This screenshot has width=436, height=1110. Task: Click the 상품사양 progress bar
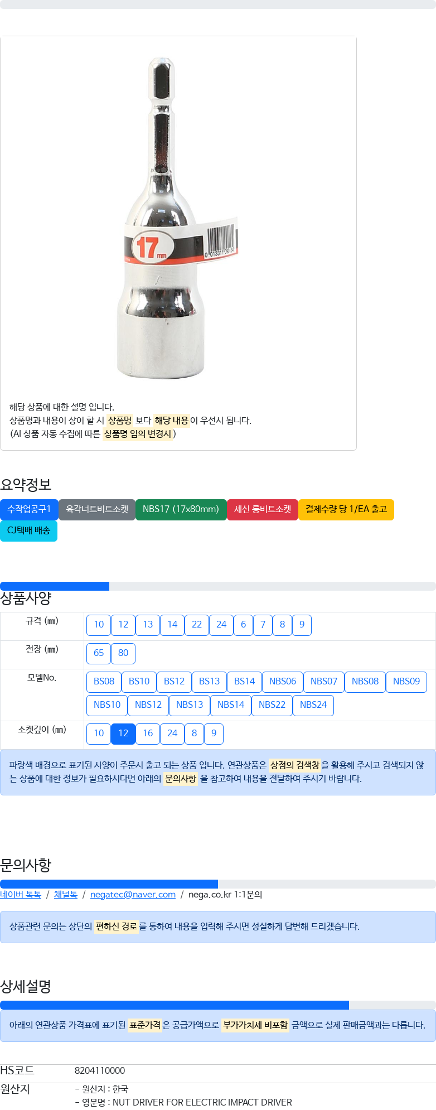218,586
